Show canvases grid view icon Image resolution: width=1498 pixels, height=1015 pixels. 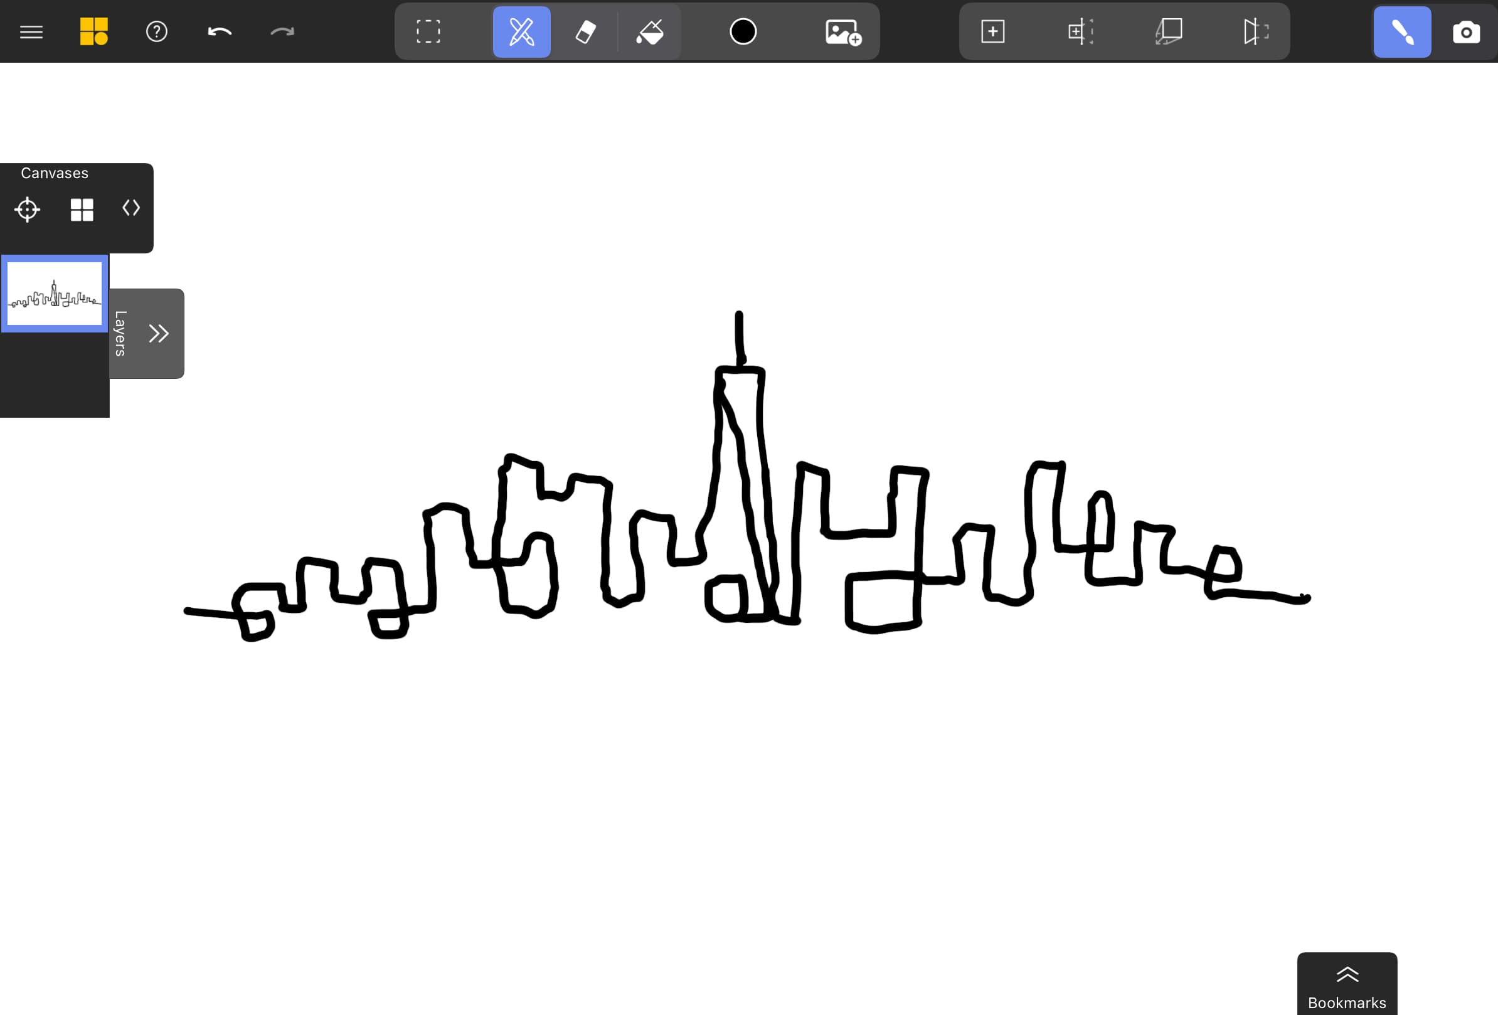pyautogui.click(x=82, y=210)
